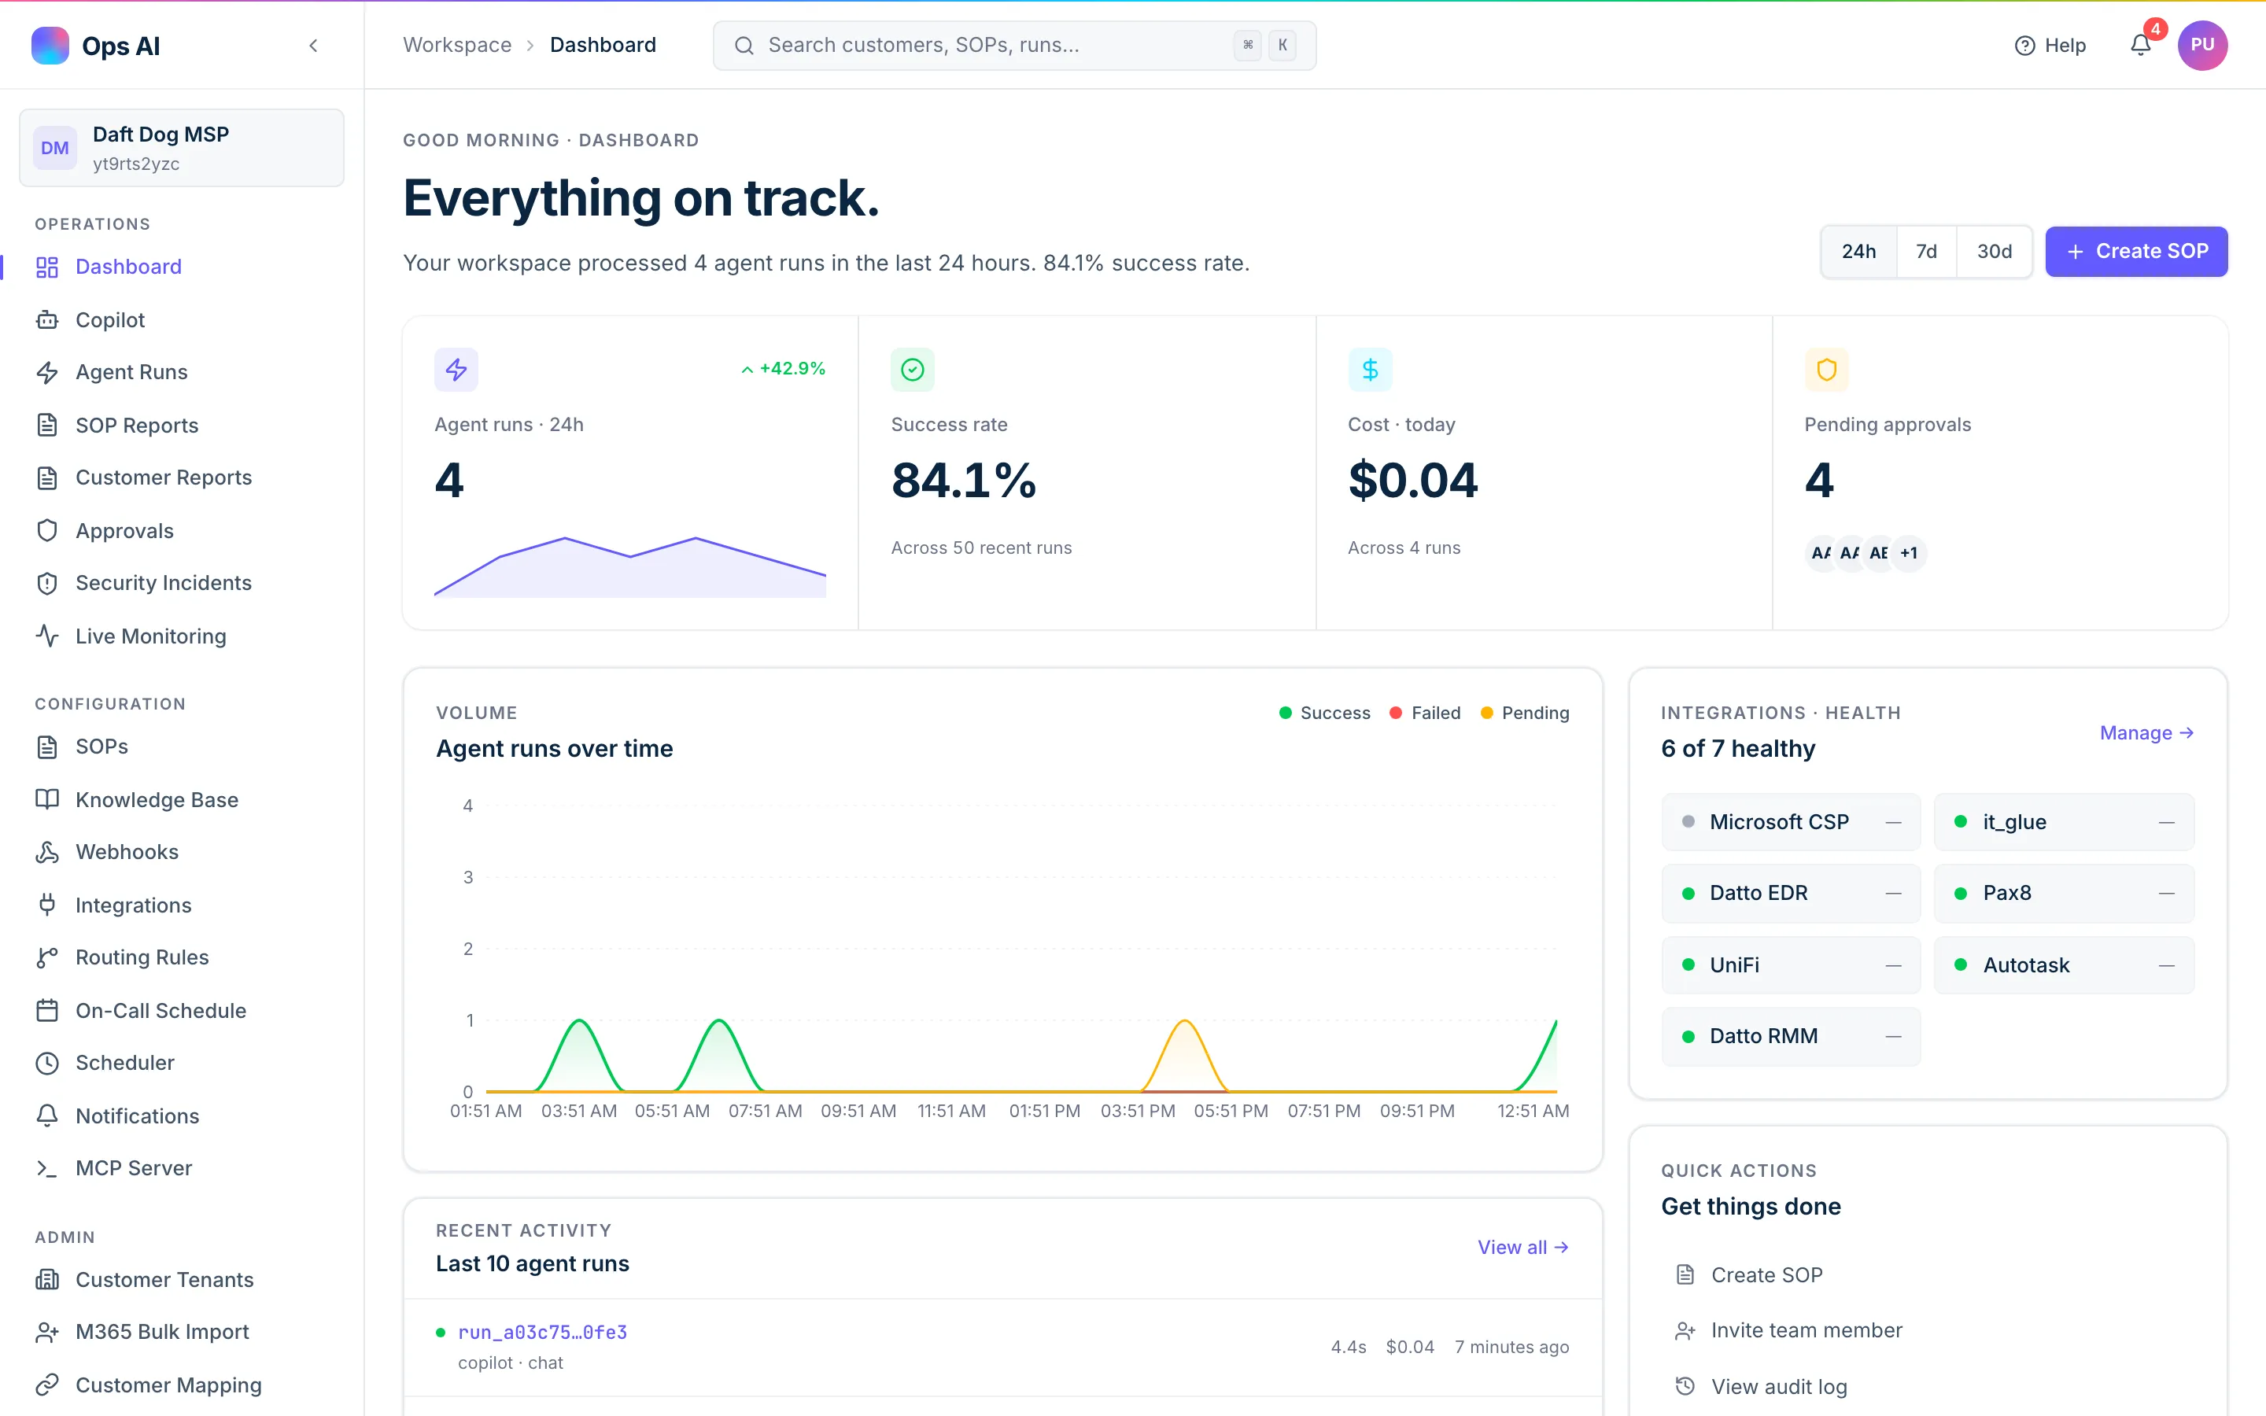Toggle Success series in chart legend
This screenshot has width=2266, height=1416.
pyautogui.click(x=1324, y=713)
